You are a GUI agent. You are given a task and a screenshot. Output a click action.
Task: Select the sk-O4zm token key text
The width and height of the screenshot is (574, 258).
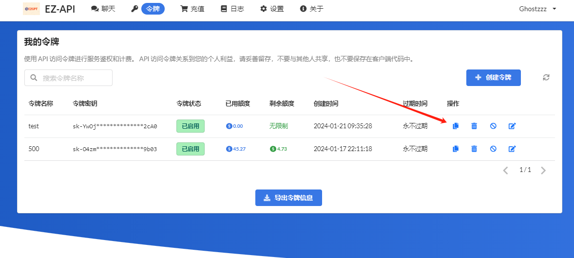click(x=115, y=149)
